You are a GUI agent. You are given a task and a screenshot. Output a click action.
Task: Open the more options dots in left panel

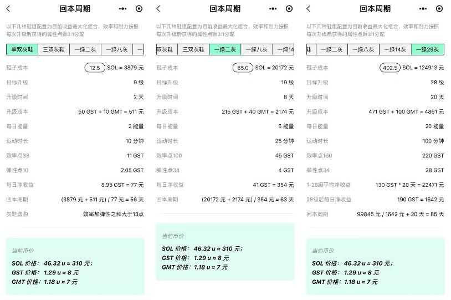point(123,9)
